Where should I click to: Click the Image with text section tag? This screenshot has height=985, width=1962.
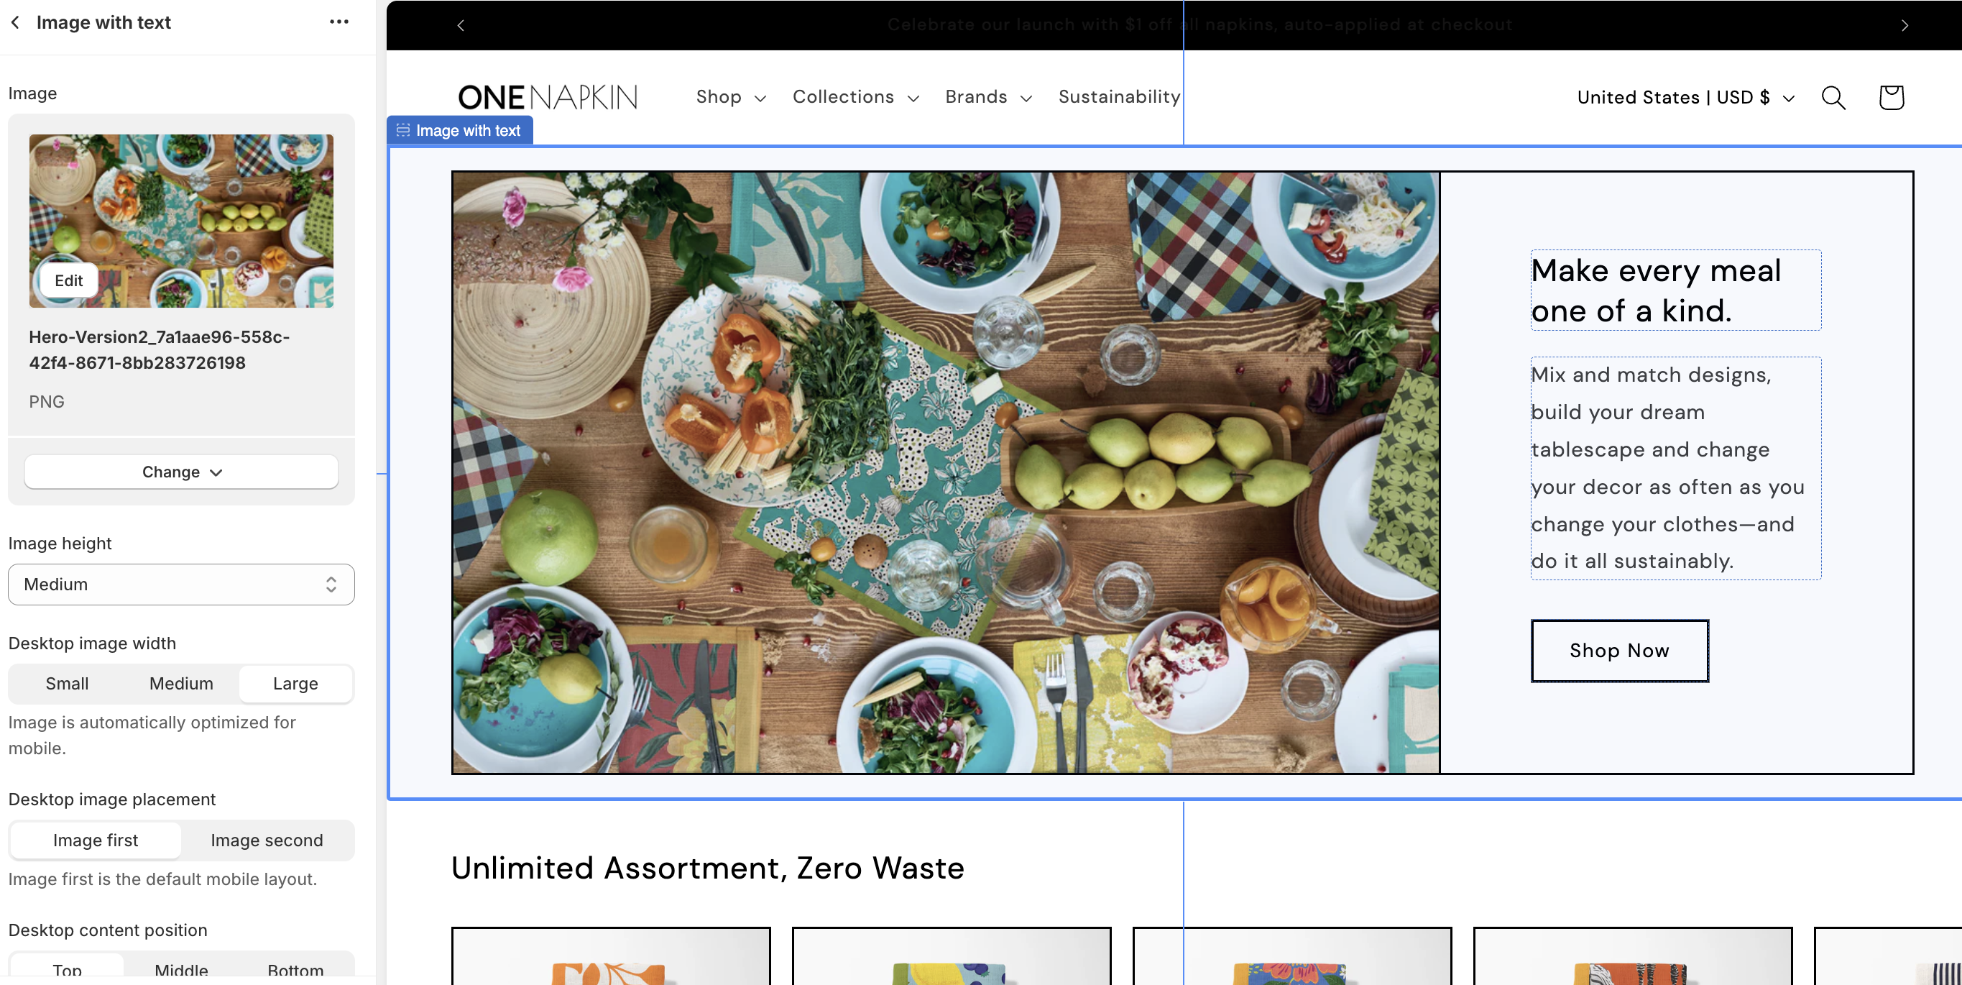(x=459, y=130)
